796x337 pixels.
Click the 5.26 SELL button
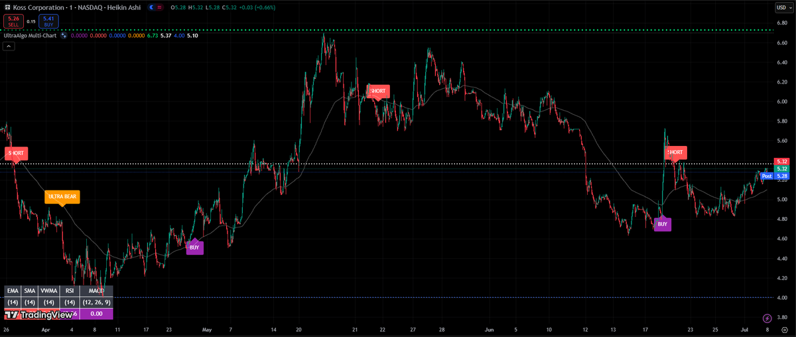point(13,21)
